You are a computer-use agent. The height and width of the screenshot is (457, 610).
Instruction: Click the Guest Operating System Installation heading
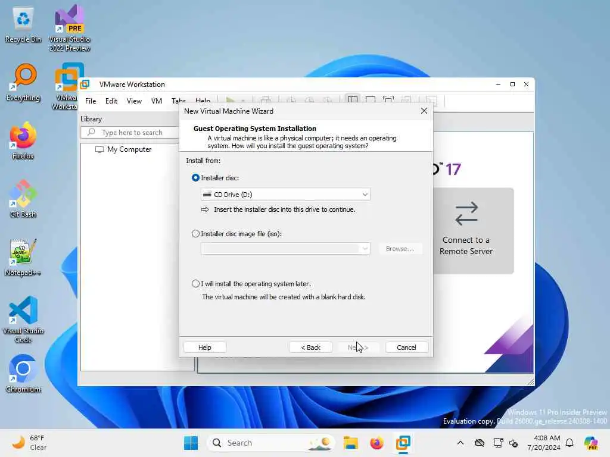click(255, 129)
